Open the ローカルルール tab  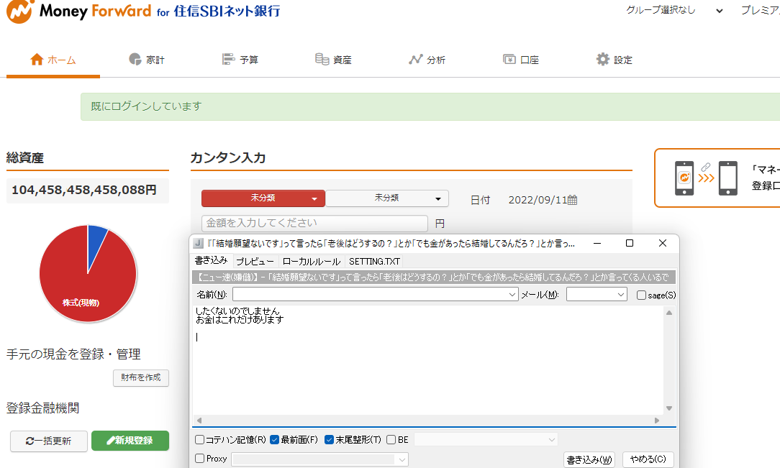click(312, 262)
